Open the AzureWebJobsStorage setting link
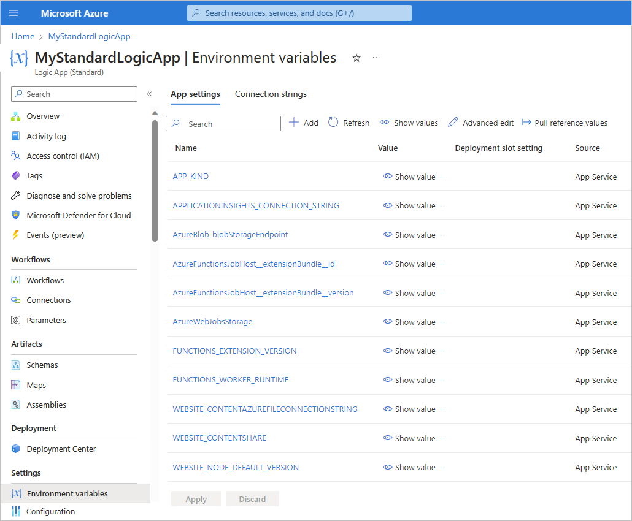This screenshot has width=632, height=521. pyautogui.click(x=212, y=322)
